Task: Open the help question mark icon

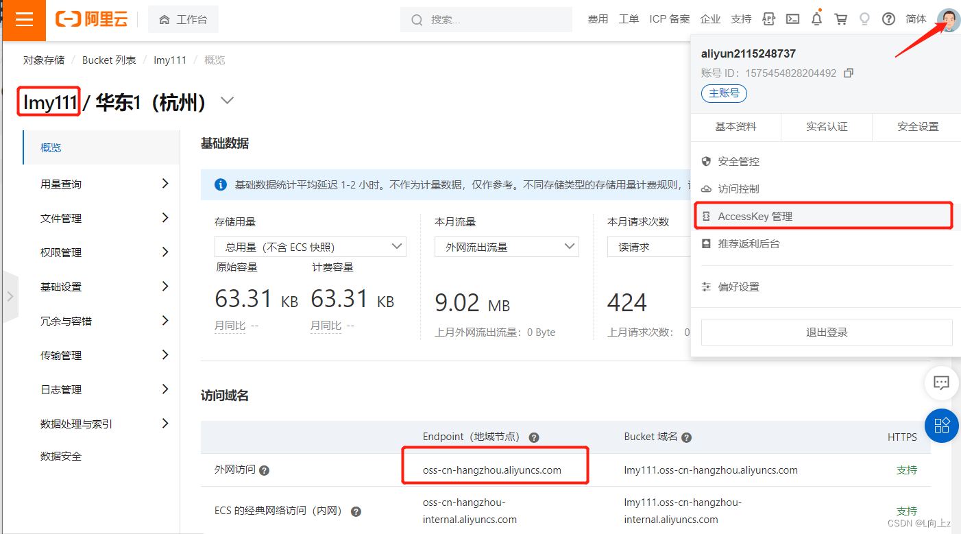Action: tap(888, 19)
